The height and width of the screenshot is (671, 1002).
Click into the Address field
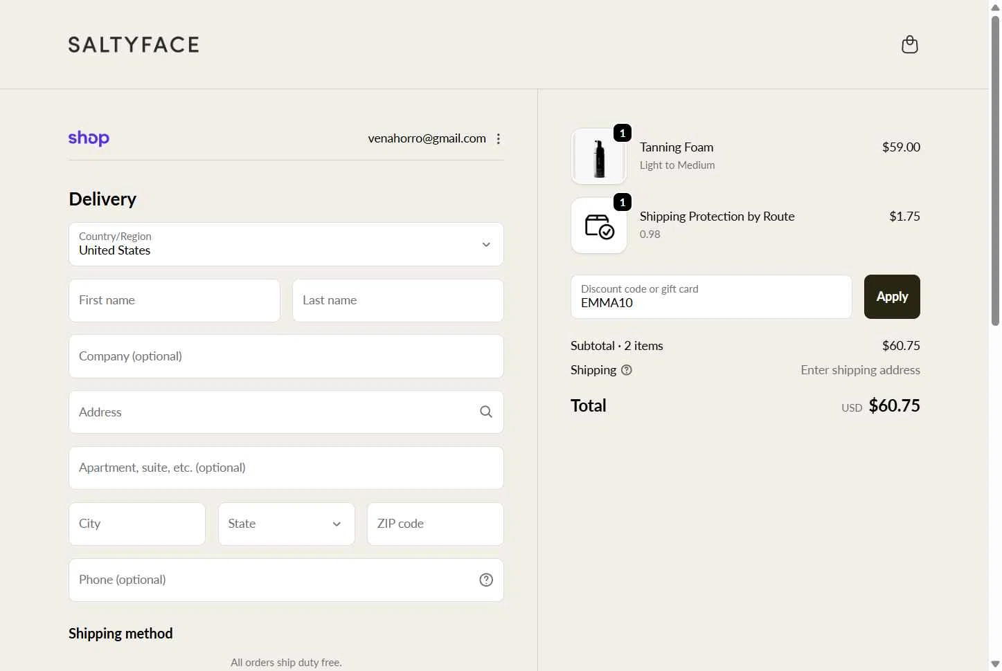point(286,412)
